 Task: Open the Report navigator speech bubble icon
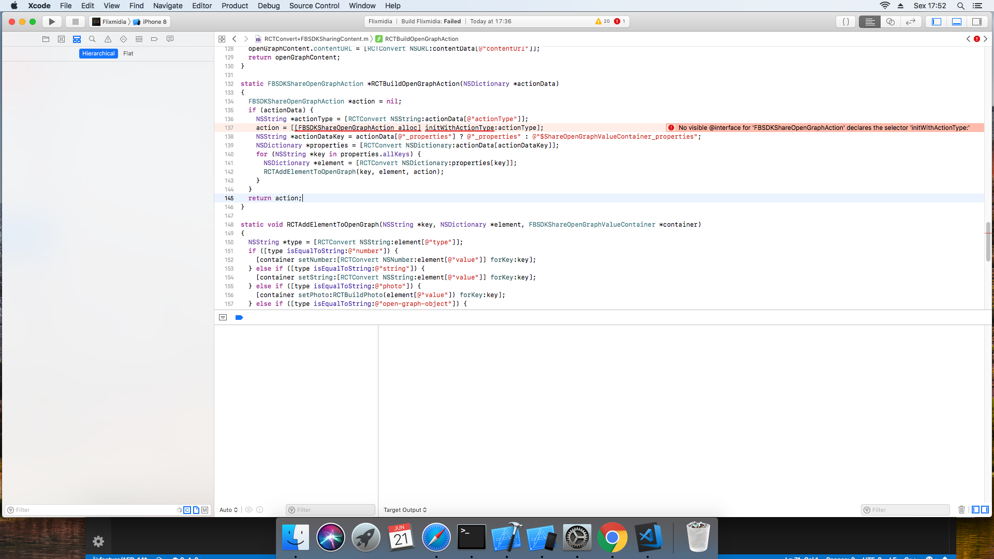[x=170, y=39]
